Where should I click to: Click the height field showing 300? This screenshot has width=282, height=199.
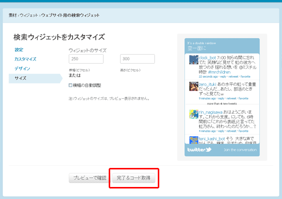pyautogui.click(x=137, y=59)
